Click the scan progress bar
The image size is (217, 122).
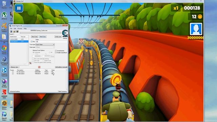(x=40, y=33)
